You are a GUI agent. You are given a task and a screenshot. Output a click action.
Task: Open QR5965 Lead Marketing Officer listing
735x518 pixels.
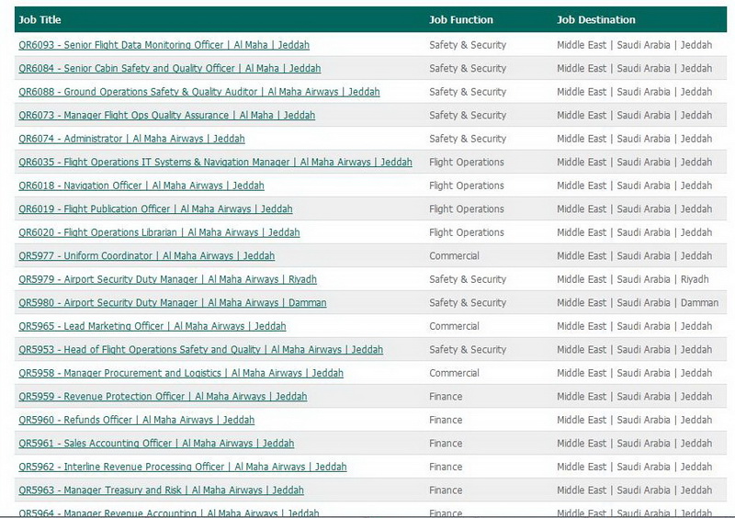[x=153, y=326]
